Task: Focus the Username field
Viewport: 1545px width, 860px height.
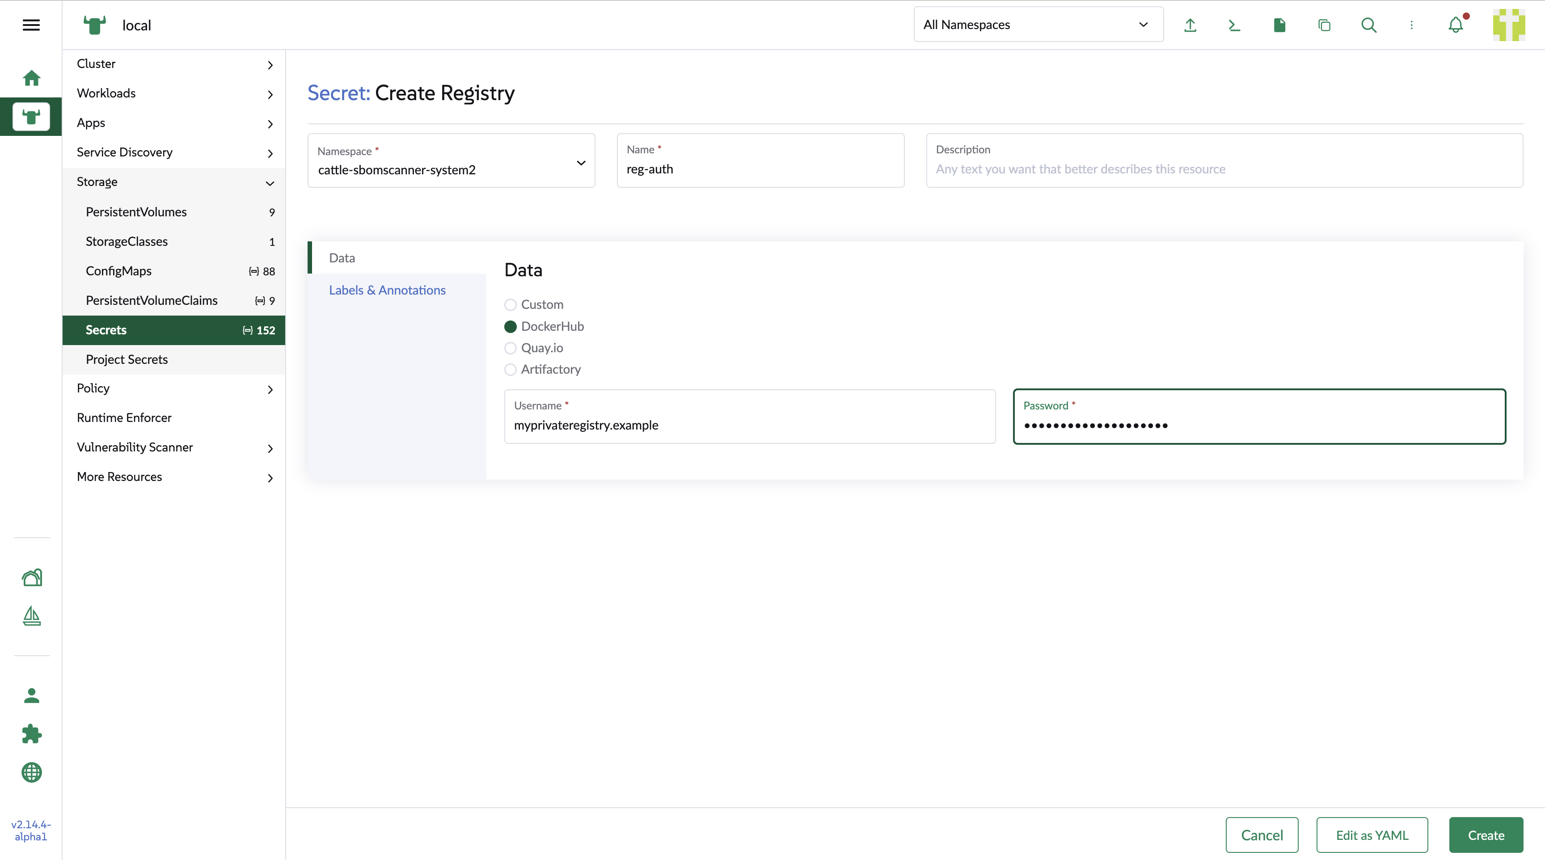Action: [750, 417]
